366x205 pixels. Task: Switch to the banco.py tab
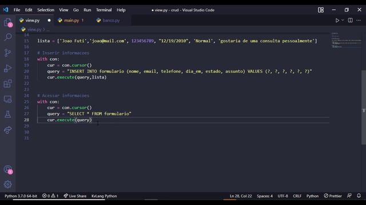tap(111, 20)
